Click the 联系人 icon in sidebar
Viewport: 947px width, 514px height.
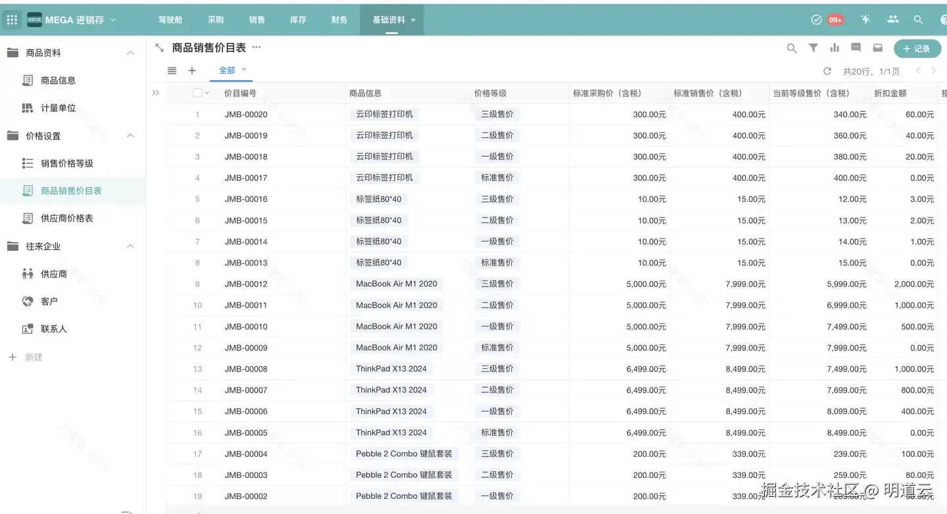[28, 329]
